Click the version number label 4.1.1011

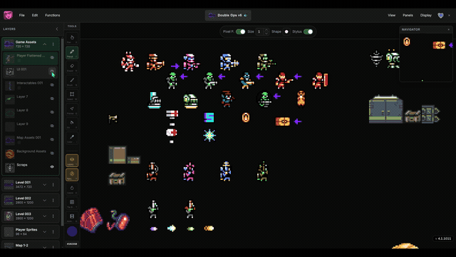tap(443, 238)
